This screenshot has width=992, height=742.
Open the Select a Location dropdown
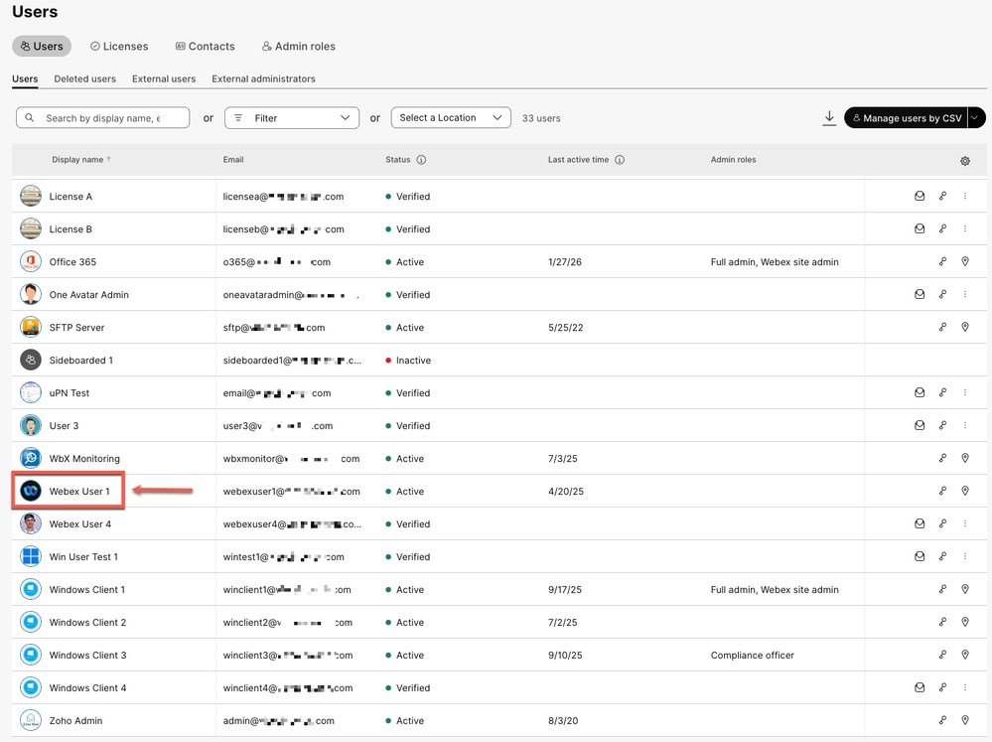coord(450,117)
